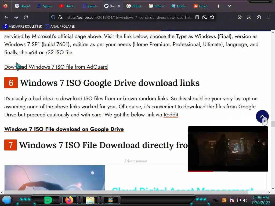Click the orange number 7 badge

pos(10,145)
